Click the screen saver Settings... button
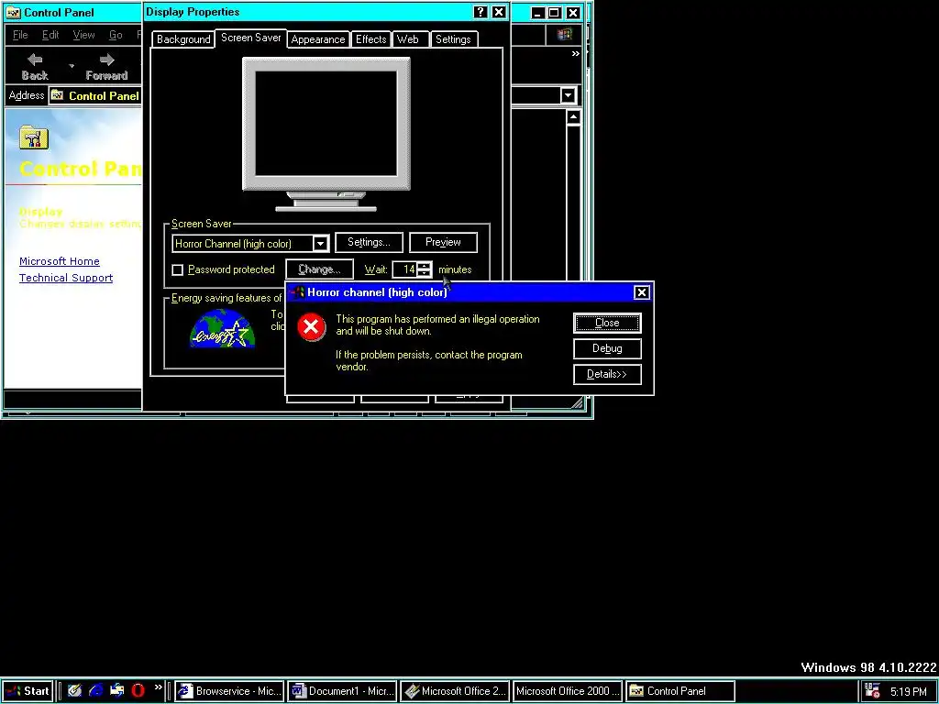 tap(369, 242)
